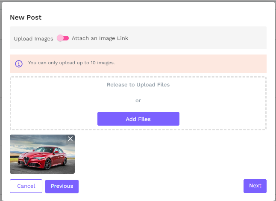This screenshot has height=201, width=276.
Task: Select the Upload Images label
Action: coord(33,38)
